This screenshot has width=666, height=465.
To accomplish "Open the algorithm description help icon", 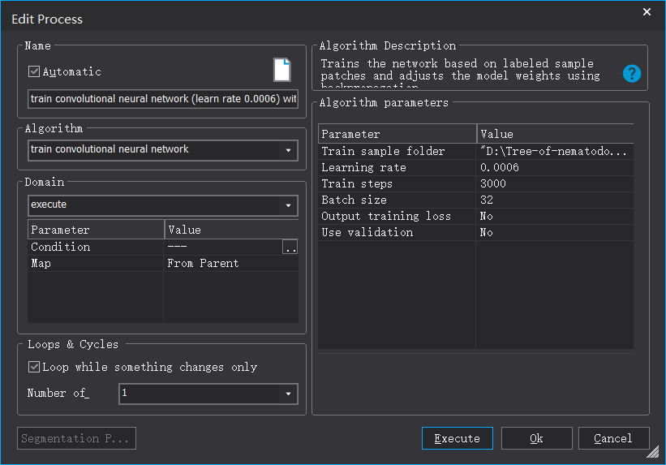I will point(632,74).
